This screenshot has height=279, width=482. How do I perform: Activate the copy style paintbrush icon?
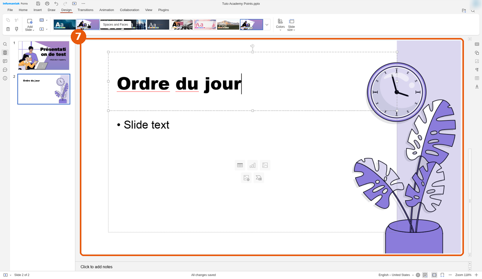17,29
